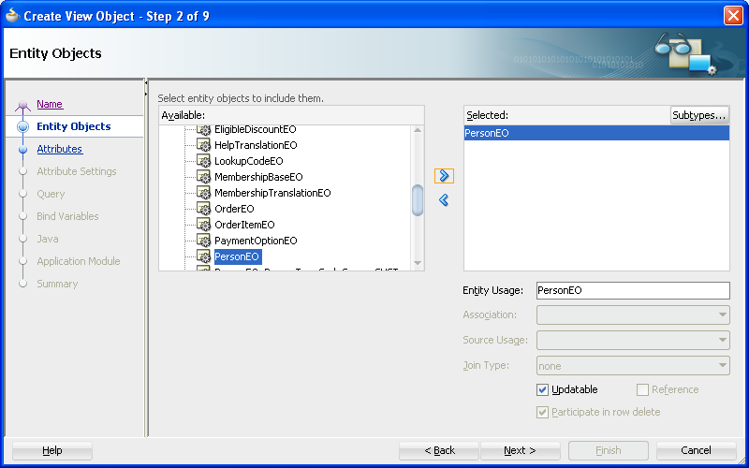Viewport: 749px width, 468px height.
Task: Click the LookupCodeEO entity icon
Action: coord(204,161)
